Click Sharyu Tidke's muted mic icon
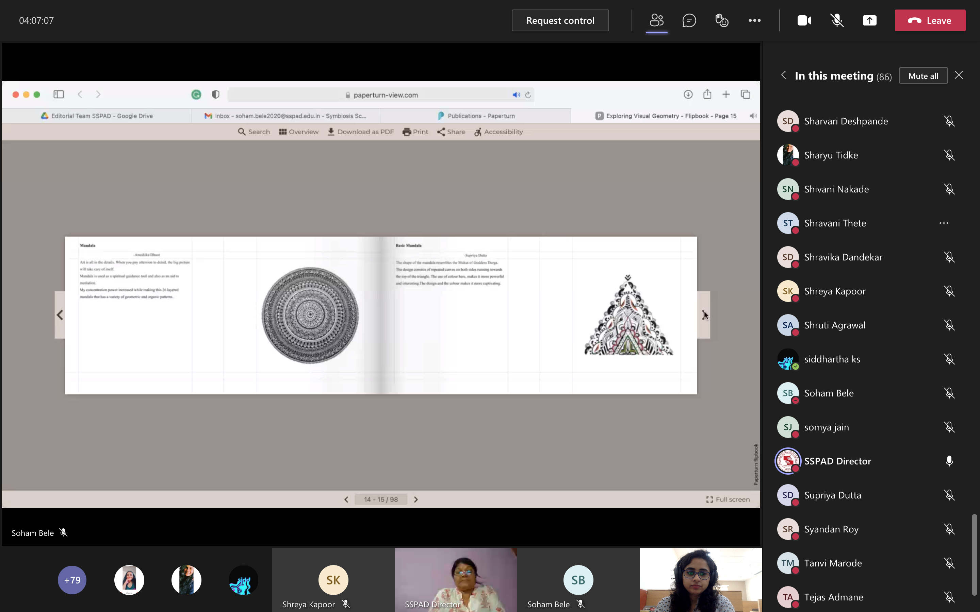The image size is (980, 612). pyautogui.click(x=949, y=155)
